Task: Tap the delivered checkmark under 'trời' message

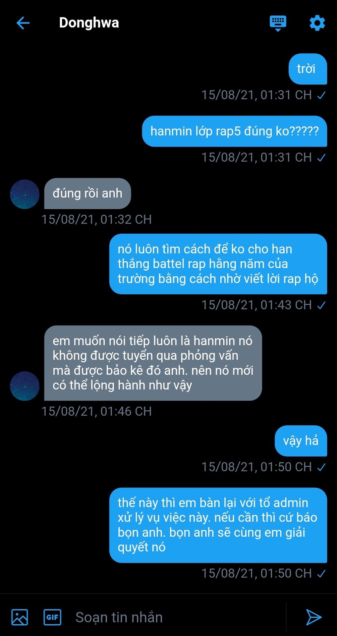Action: 321,95
